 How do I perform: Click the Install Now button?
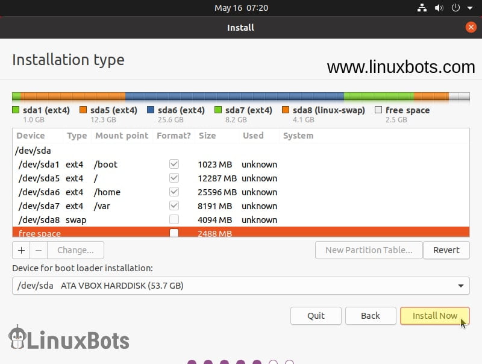[434, 315]
